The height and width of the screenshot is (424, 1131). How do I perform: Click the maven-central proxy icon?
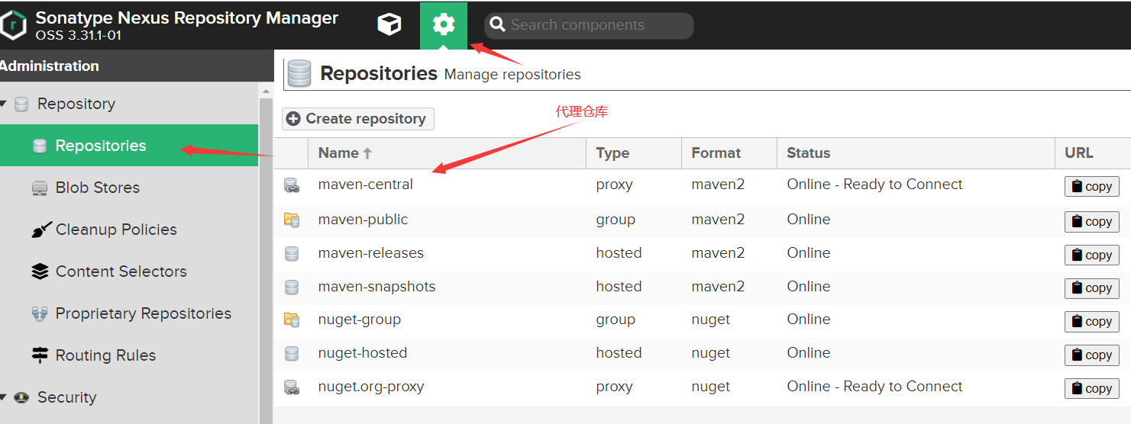291,185
